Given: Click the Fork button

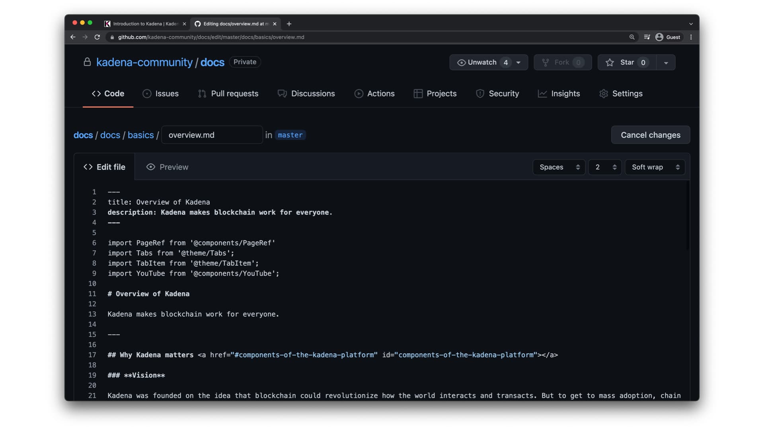Looking at the screenshot, I should click(563, 62).
